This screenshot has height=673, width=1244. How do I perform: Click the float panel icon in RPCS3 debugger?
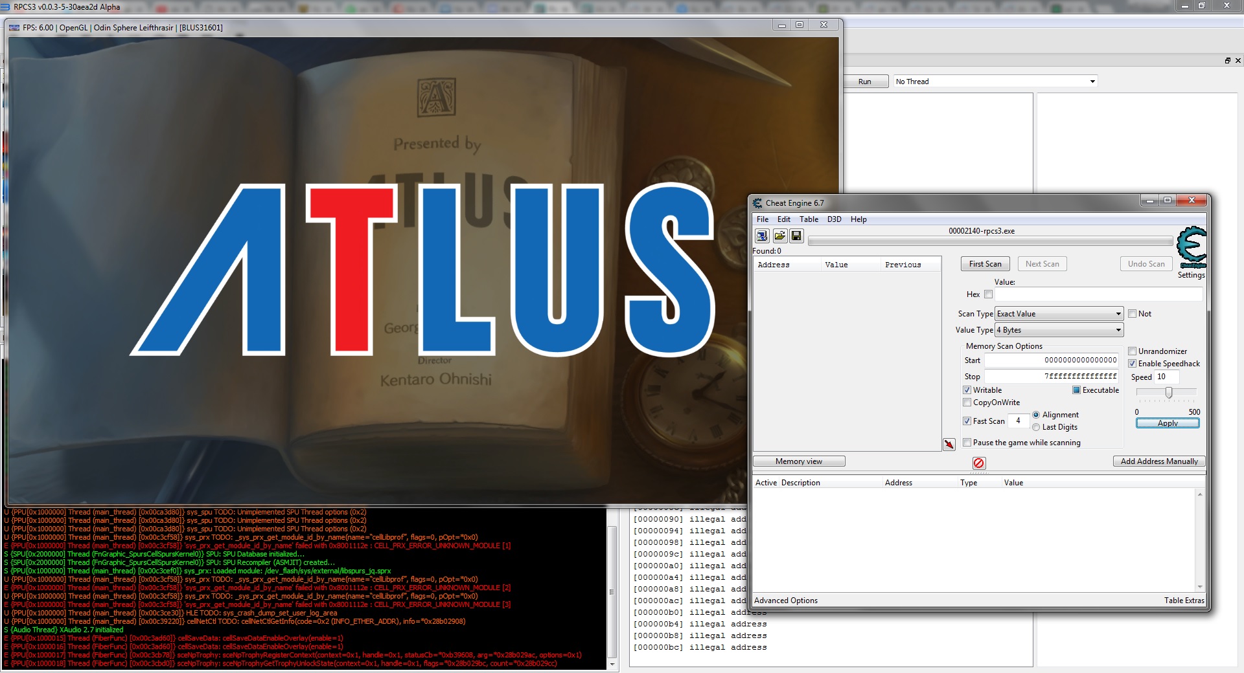[1227, 61]
